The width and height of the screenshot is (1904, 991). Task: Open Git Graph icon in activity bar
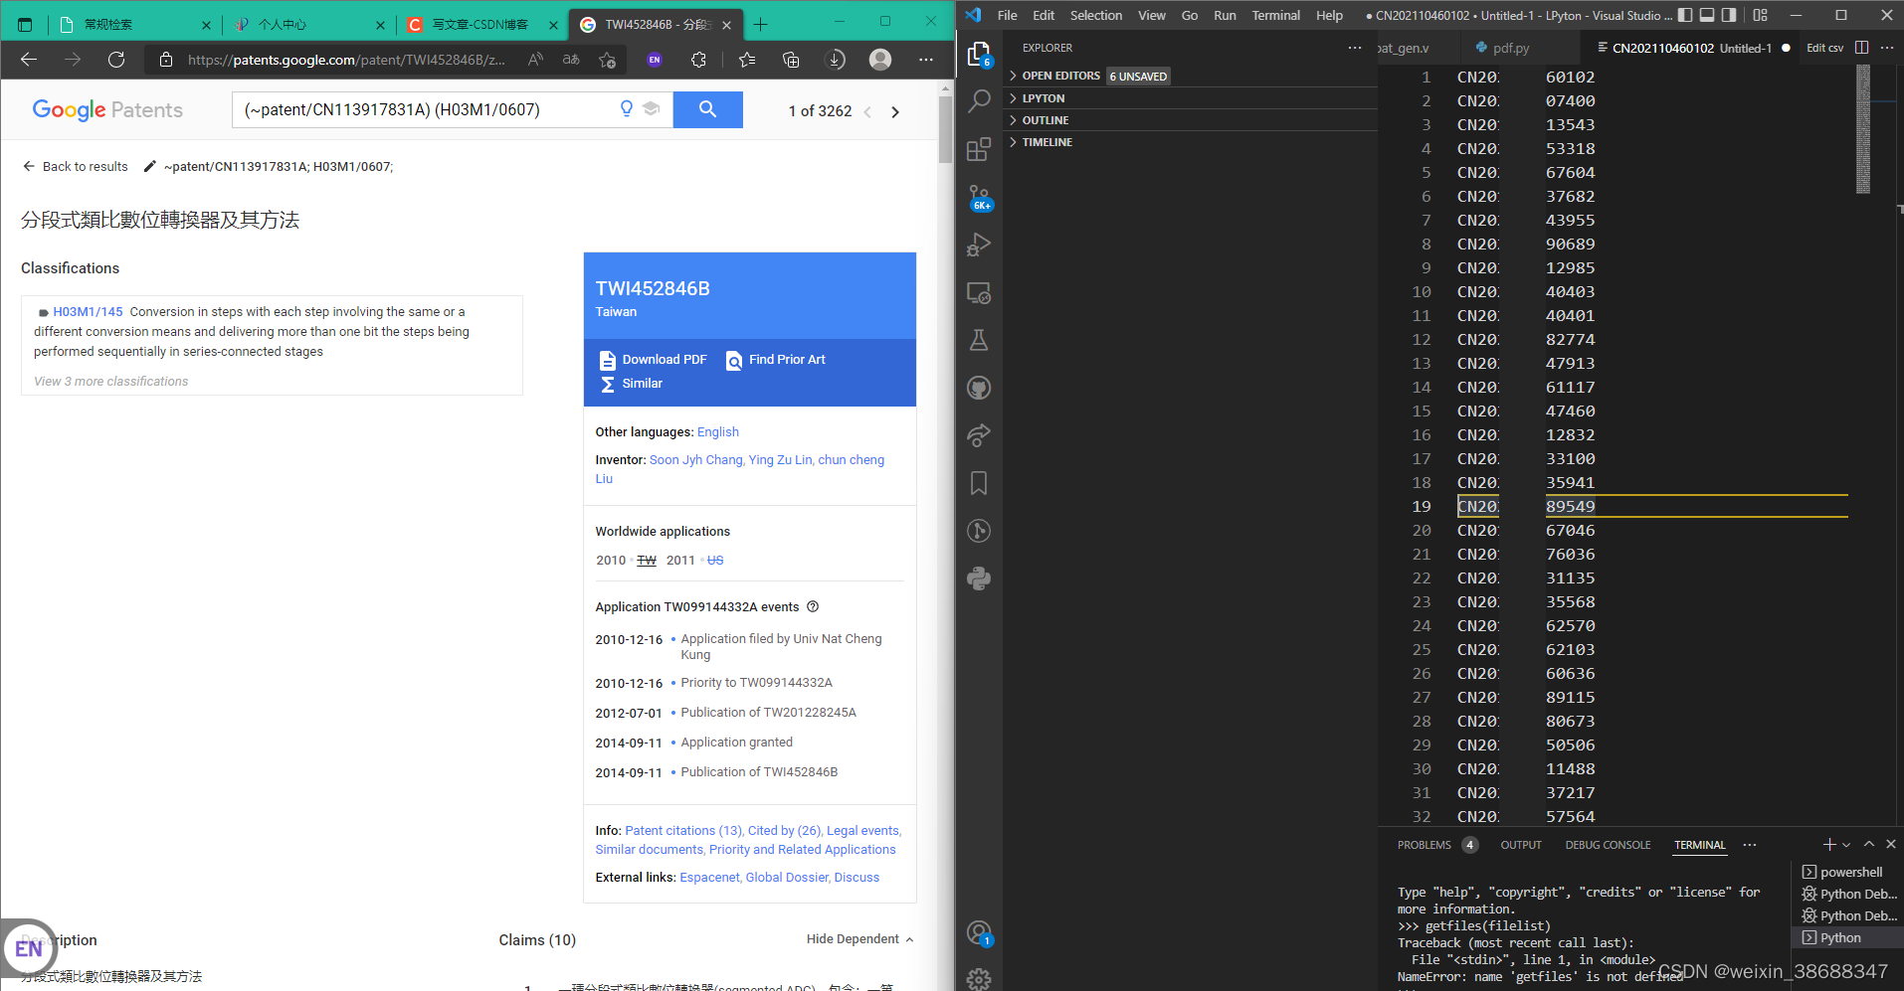click(x=979, y=531)
